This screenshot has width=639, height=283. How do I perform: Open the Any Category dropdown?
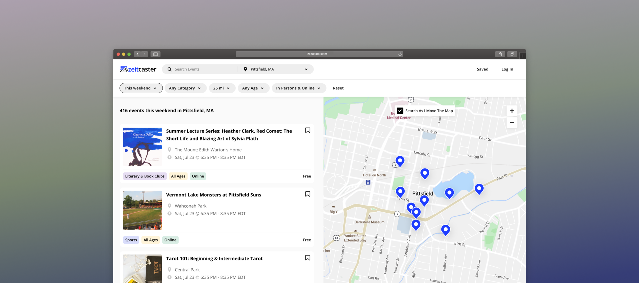[185, 88]
